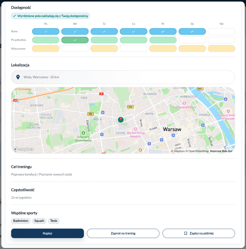
Task: Select the Badminton sport tag
Action: click(21, 221)
